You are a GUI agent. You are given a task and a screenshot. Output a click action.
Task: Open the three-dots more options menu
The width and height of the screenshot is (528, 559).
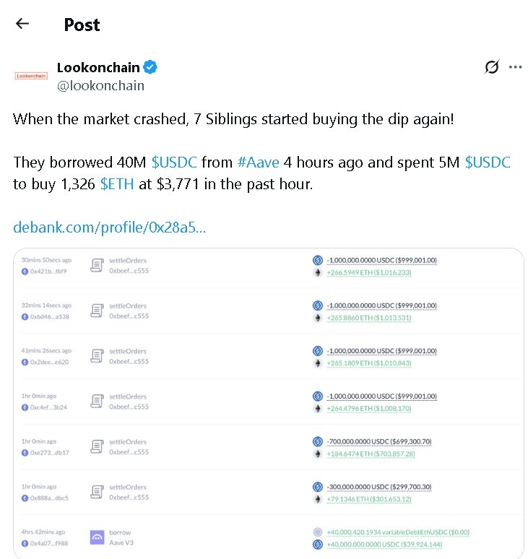[x=515, y=67]
